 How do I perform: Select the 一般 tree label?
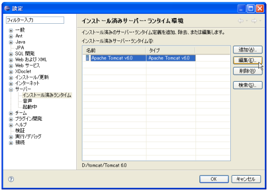(x=20, y=30)
